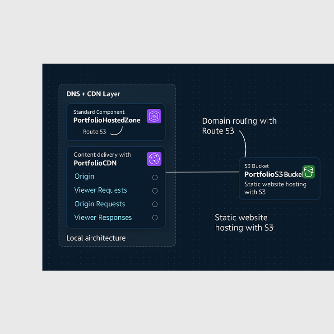
Task: Click the Route 53 label in hosted zone card
Action: [94, 132]
